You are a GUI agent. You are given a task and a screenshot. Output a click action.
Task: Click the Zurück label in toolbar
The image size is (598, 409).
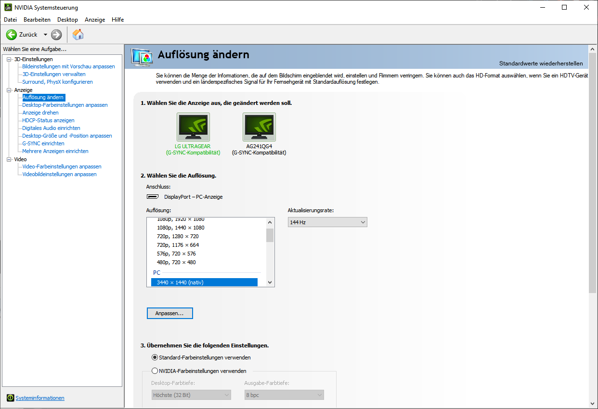(28, 35)
